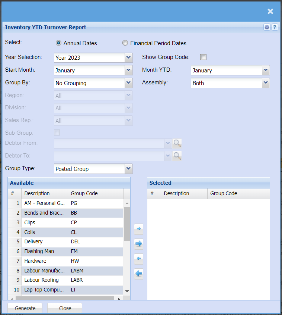Click the Available list vertical scrollbar thumb
Screen dimensions: 282x315
point(127,224)
